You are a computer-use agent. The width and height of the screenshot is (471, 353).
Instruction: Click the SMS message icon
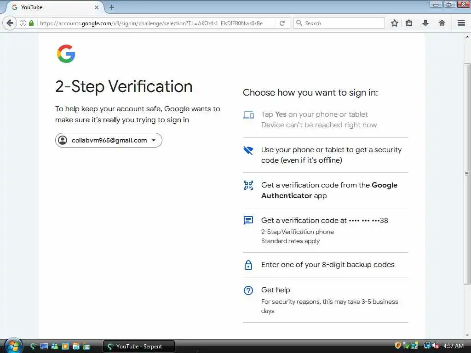click(x=248, y=221)
